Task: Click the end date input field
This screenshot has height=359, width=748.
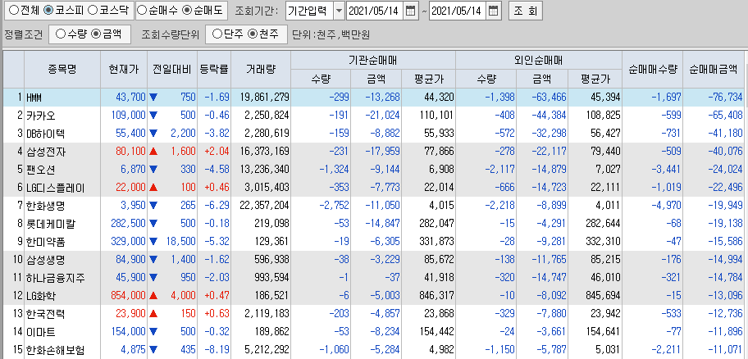Action: coord(458,11)
